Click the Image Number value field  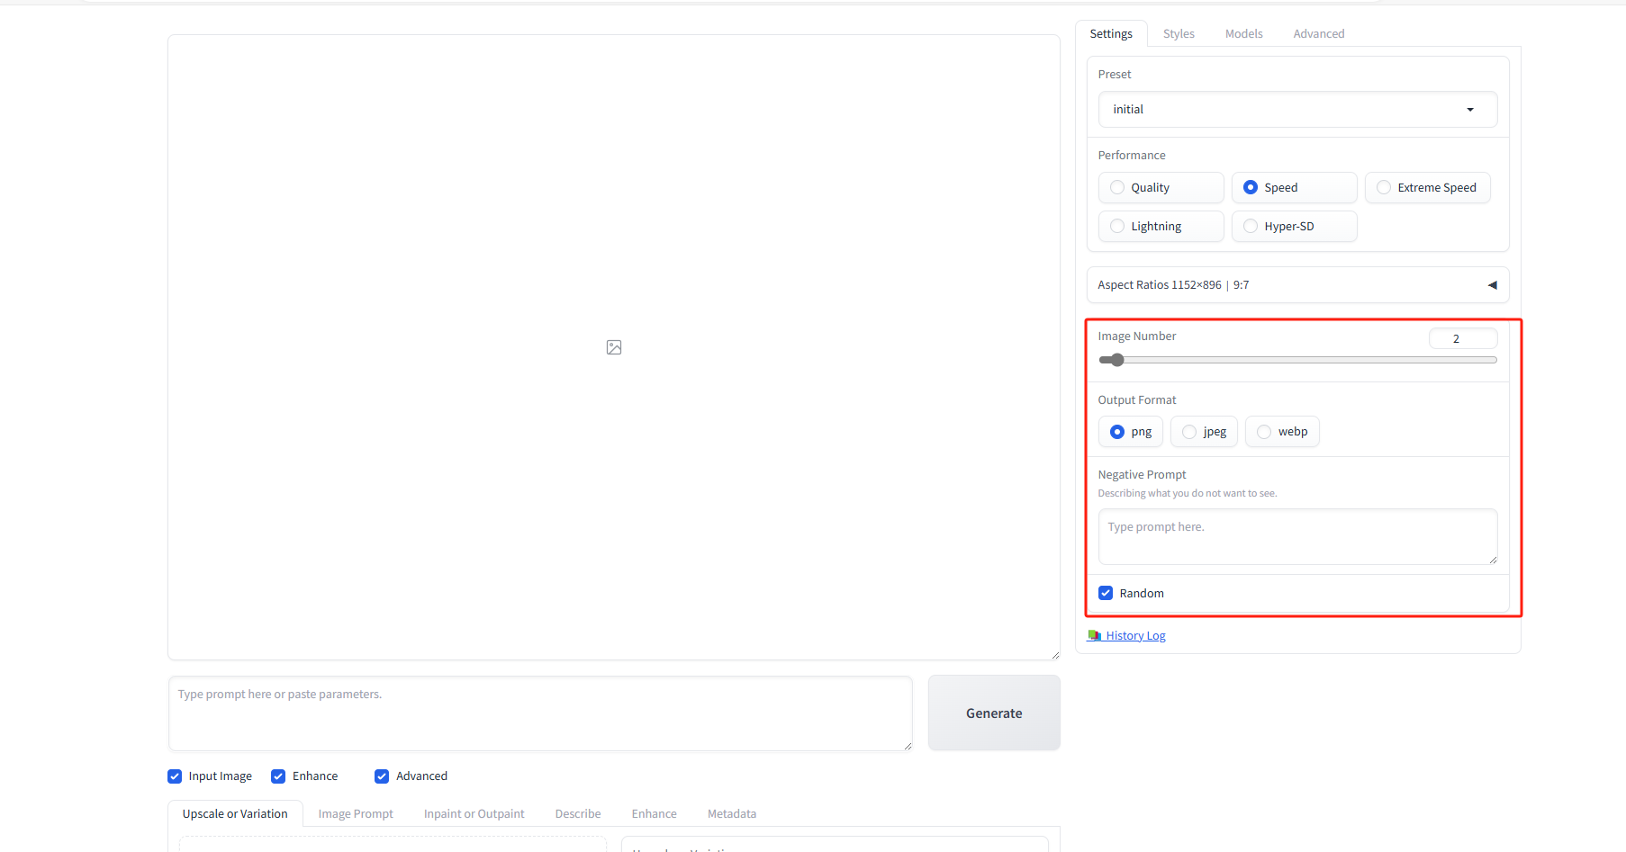click(1461, 339)
